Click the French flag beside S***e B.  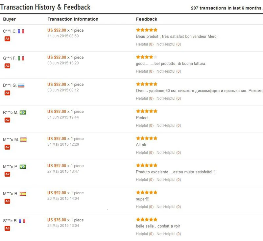[22, 221]
